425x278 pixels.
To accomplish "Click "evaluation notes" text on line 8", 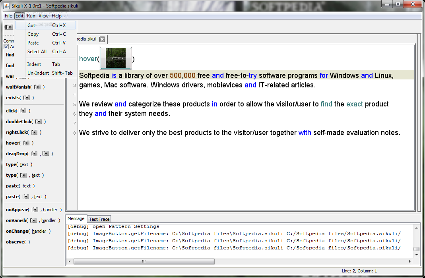I will (373, 133).
